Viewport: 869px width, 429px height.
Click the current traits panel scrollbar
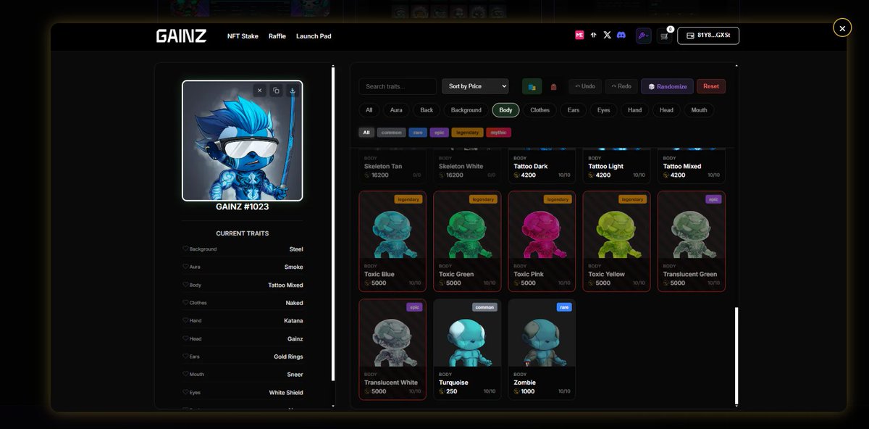(333, 223)
